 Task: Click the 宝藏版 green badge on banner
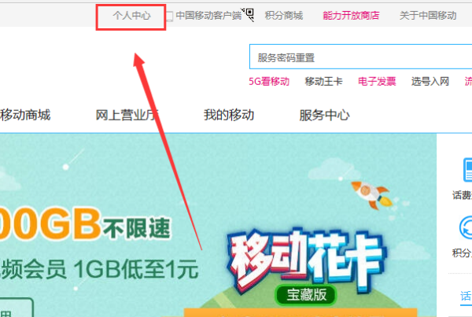pyautogui.click(x=306, y=295)
